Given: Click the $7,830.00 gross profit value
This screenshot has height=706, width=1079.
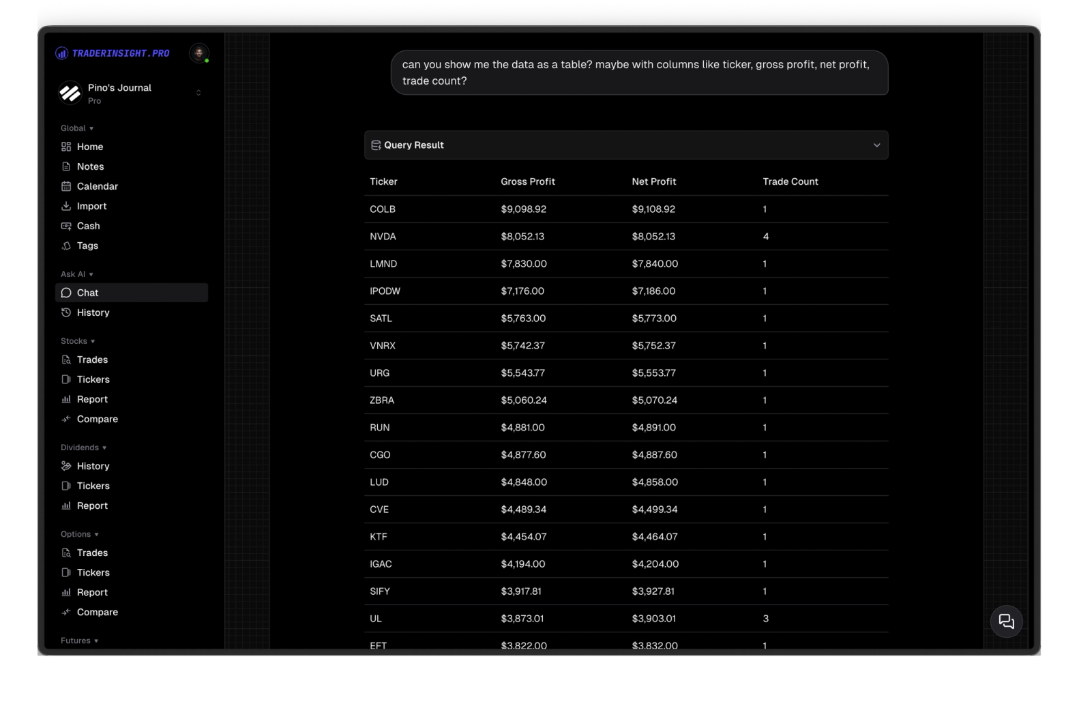Looking at the screenshot, I should (524, 264).
